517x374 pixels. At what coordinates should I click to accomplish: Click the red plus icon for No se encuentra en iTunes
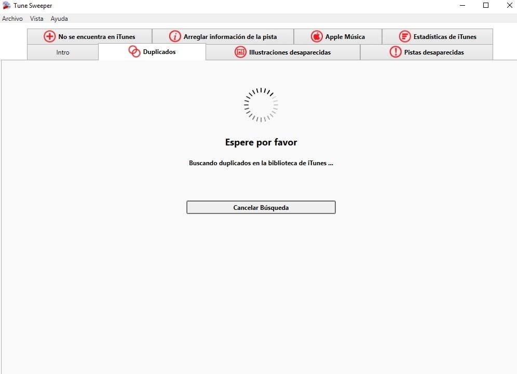pos(49,36)
